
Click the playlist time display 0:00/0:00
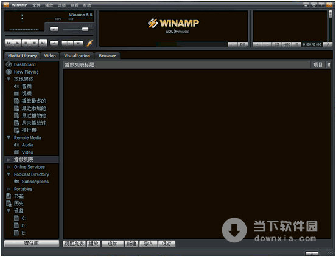312,44
